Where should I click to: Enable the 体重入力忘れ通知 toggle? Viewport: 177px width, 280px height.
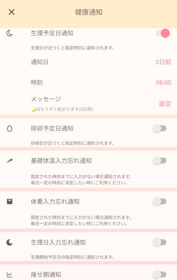[160, 202]
